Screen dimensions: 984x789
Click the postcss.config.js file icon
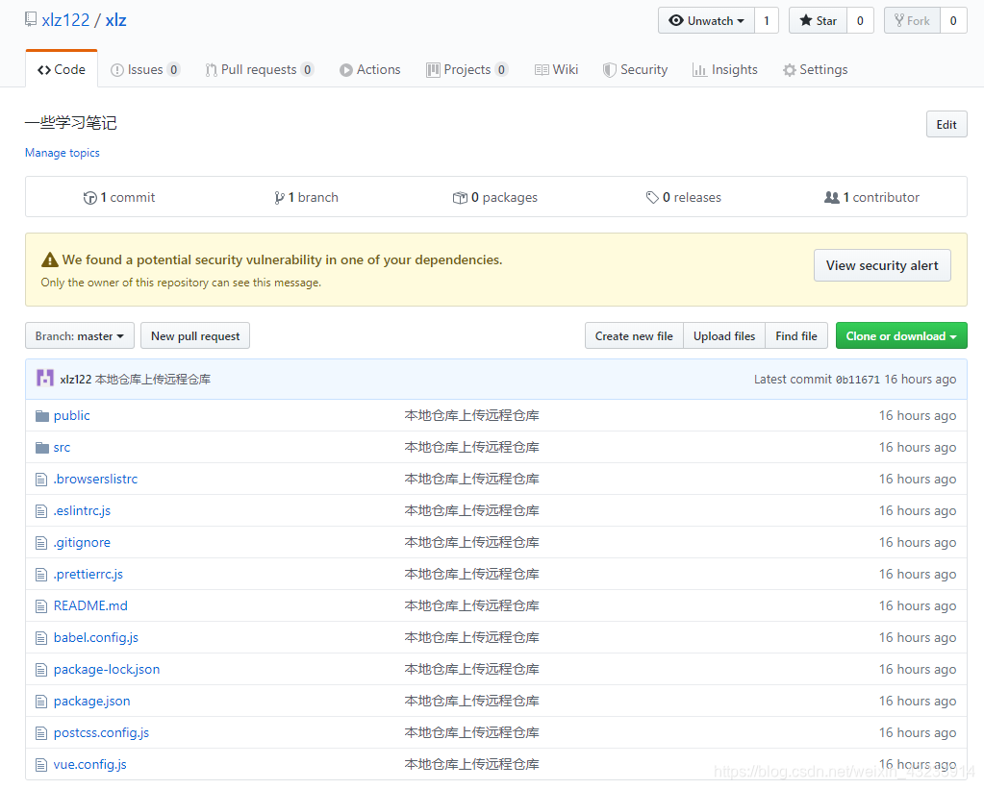pyautogui.click(x=41, y=733)
